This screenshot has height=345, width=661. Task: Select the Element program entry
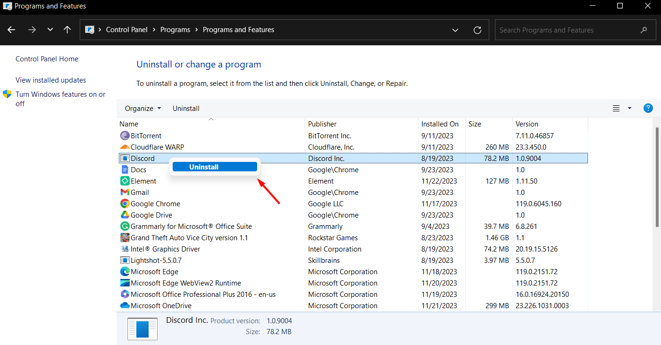[143, 181]
